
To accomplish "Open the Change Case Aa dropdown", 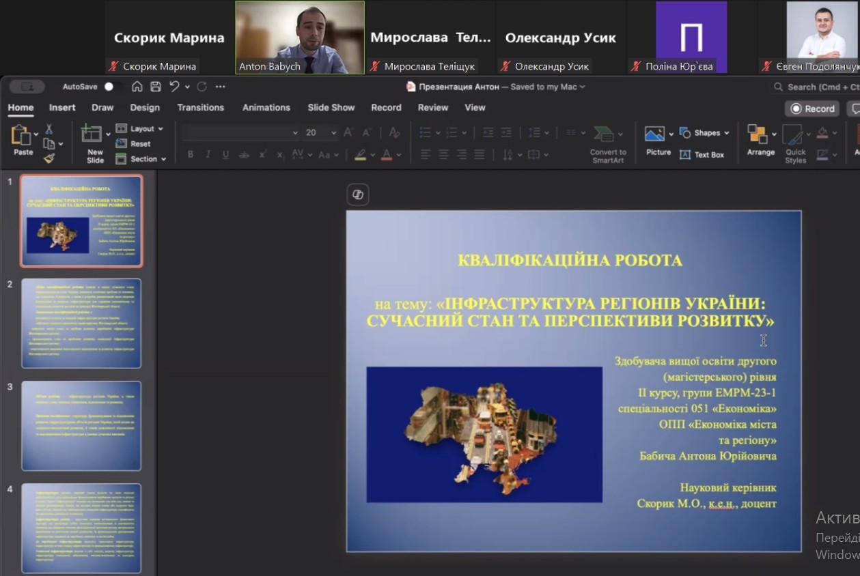I will click(x=329, y=155).
